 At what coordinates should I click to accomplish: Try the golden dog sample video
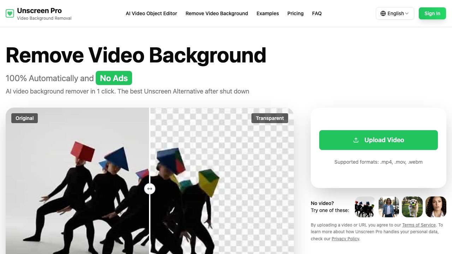(x=412, y=207)
